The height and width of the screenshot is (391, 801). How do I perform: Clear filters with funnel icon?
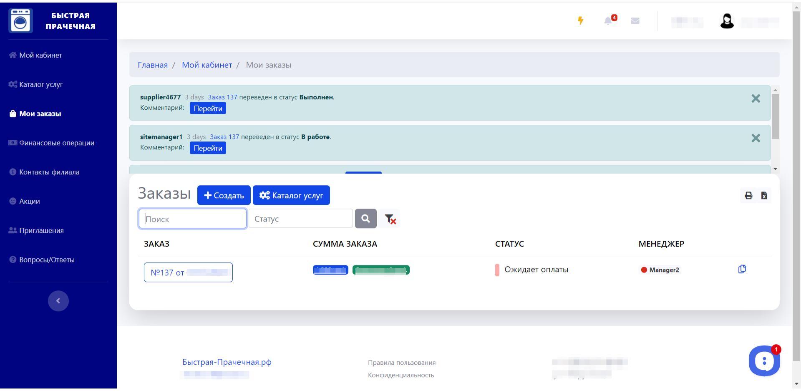pos(390,219)
